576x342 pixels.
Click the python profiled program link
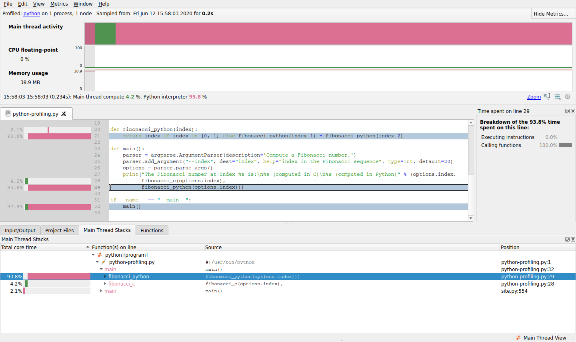[x=32, y=13]
